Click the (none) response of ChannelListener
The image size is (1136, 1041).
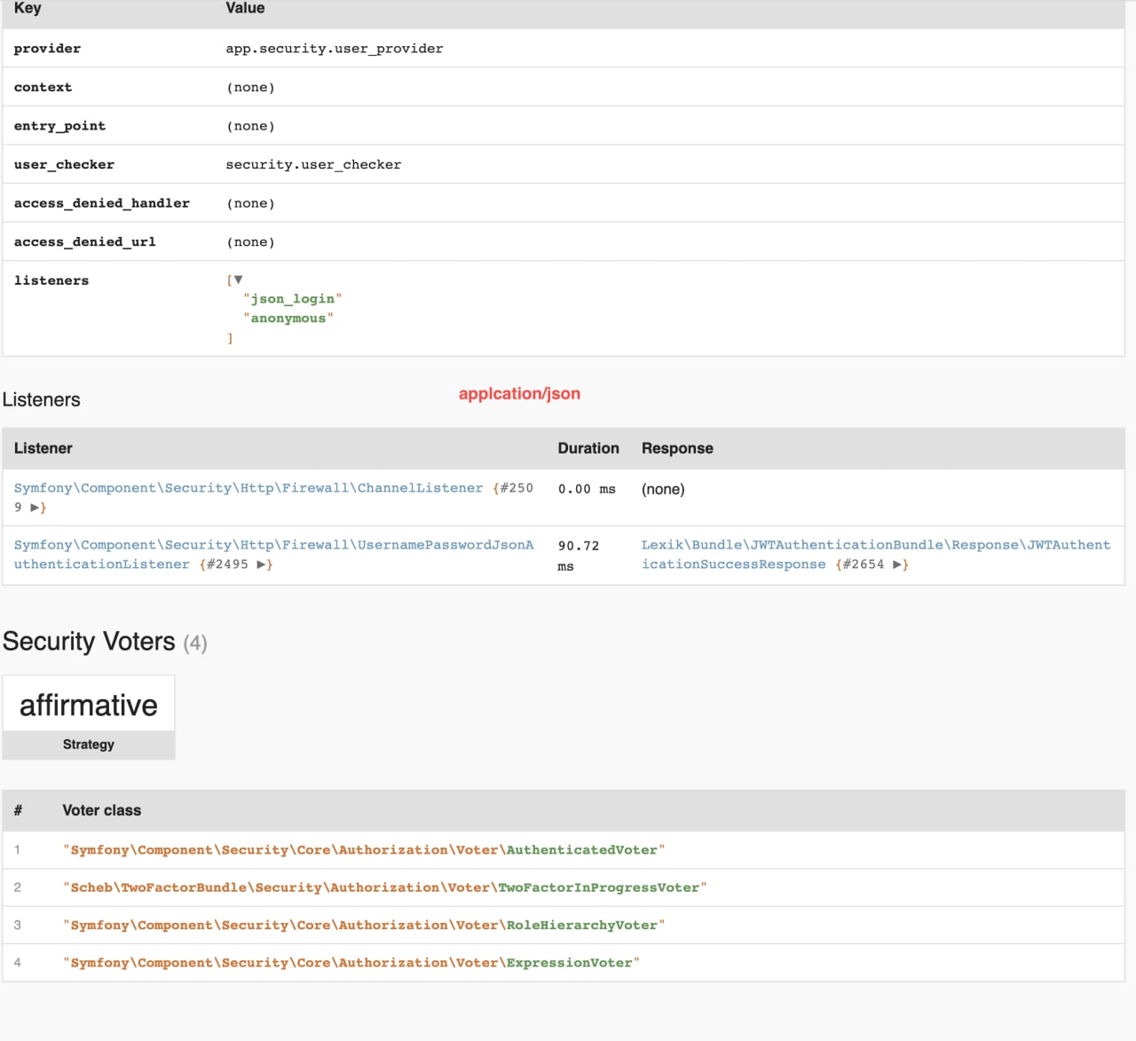[663, 489]
